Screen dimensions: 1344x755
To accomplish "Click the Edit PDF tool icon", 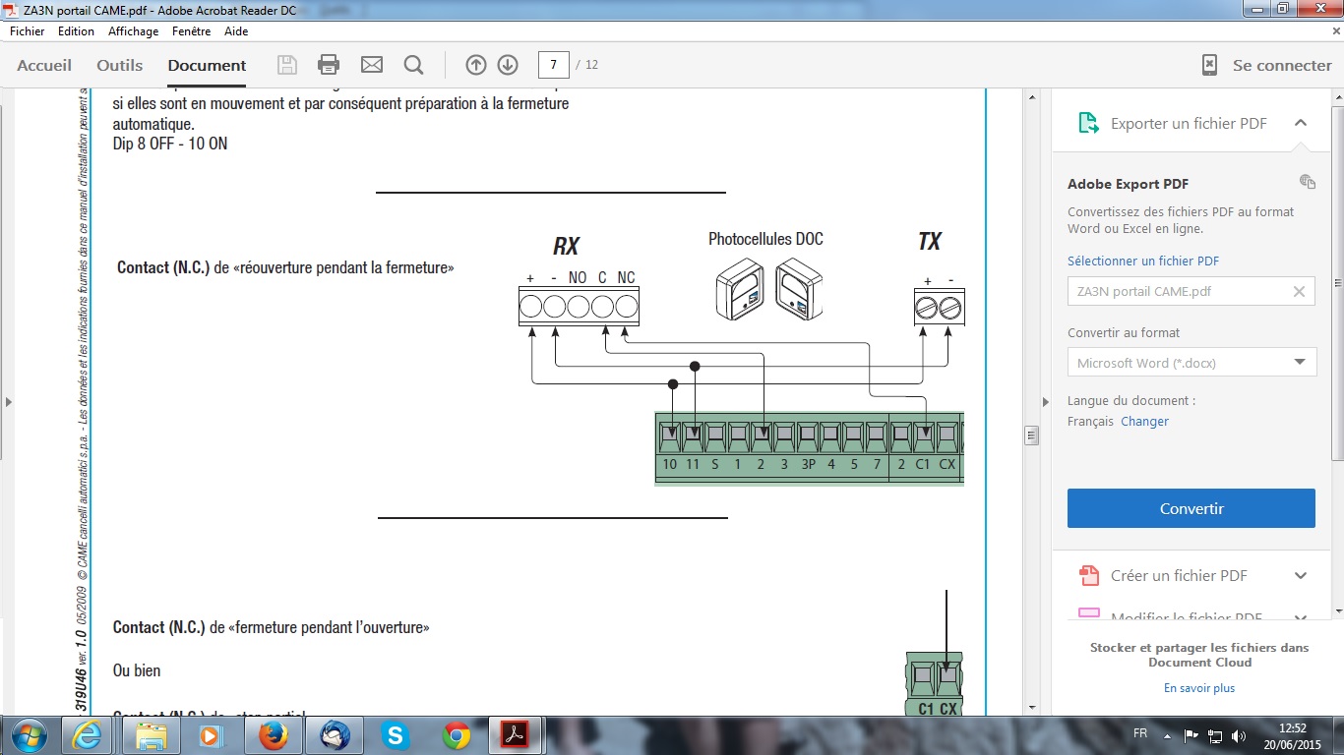I will point(1088,614).
